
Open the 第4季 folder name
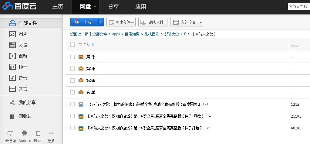(91, 92)
